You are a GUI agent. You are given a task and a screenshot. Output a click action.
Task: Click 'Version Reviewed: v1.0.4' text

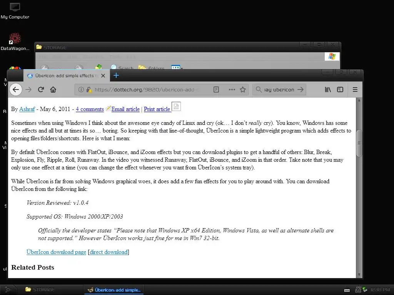pyautogui.click(x=58, y=203)
